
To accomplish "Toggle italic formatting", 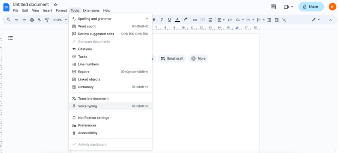I will click(161, 20).
